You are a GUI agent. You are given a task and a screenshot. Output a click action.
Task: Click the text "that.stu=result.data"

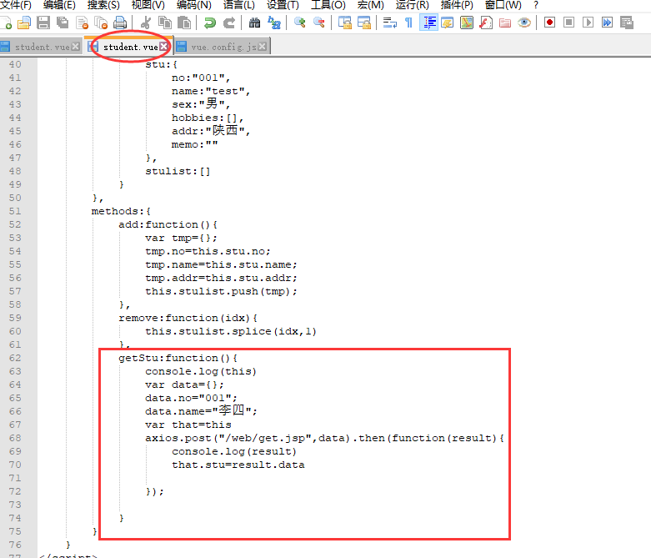pyautogui.click(x=238, y=465)
